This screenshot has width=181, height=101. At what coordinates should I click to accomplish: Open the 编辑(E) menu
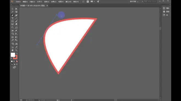click(25, 2)
